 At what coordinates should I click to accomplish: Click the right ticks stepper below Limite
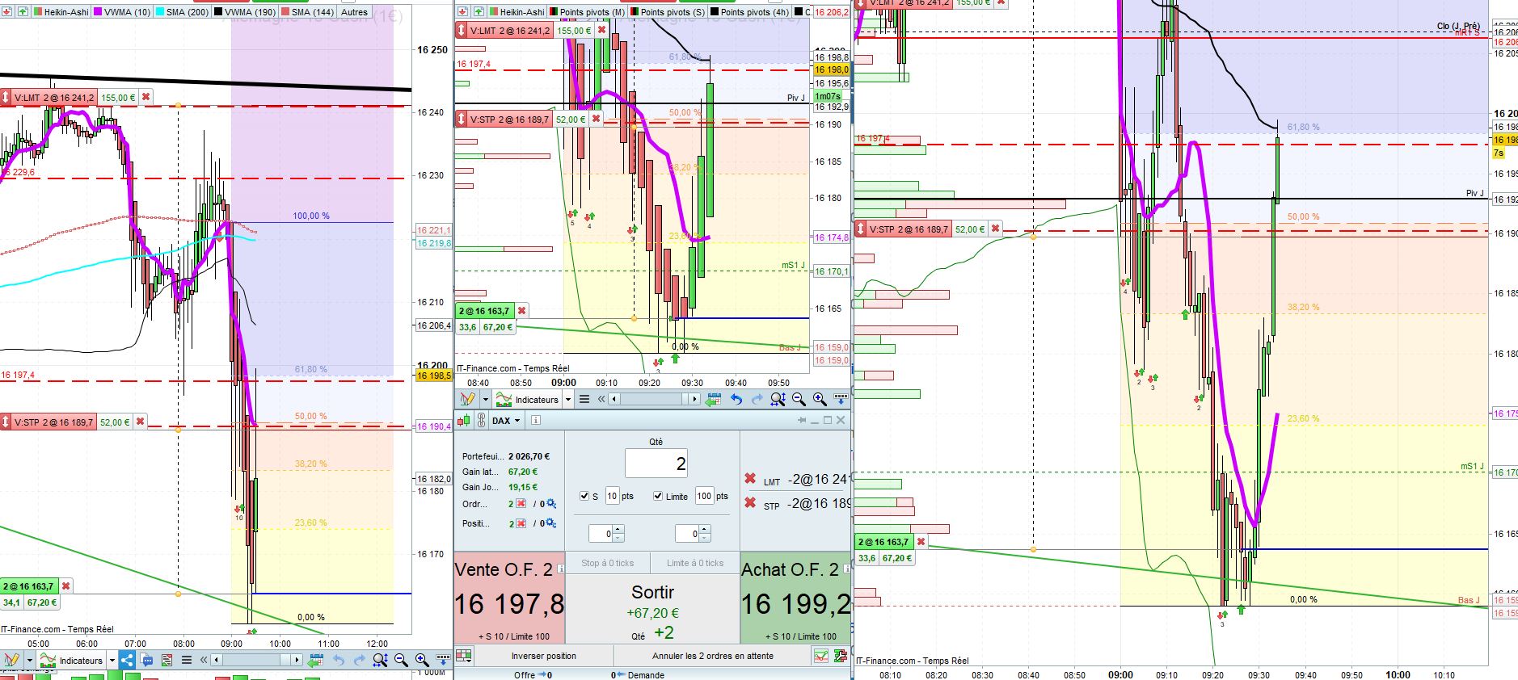pos(693,534)
